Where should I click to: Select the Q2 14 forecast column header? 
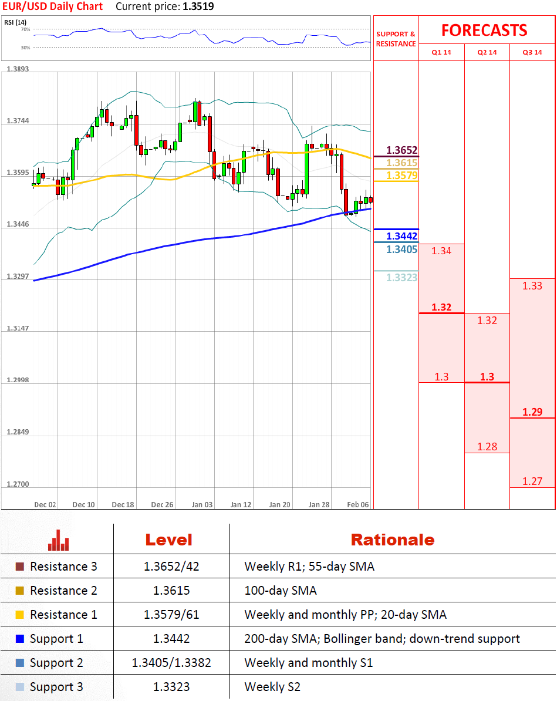tap(487, 52)
